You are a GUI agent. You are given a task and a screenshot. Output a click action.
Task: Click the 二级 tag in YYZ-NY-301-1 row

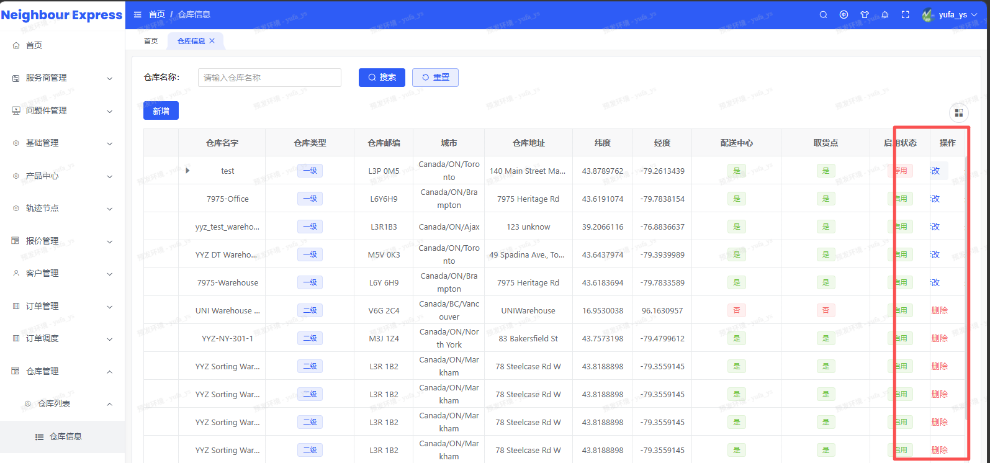coord(310,338)
